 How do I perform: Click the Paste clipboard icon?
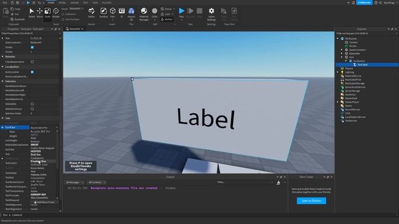6,12
